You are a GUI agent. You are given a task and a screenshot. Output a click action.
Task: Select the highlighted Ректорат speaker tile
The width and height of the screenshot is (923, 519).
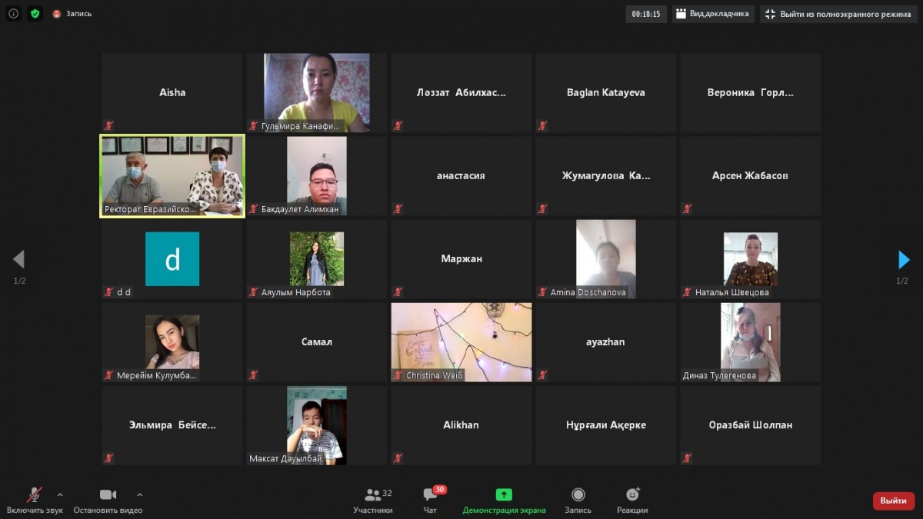pos(172,176)
